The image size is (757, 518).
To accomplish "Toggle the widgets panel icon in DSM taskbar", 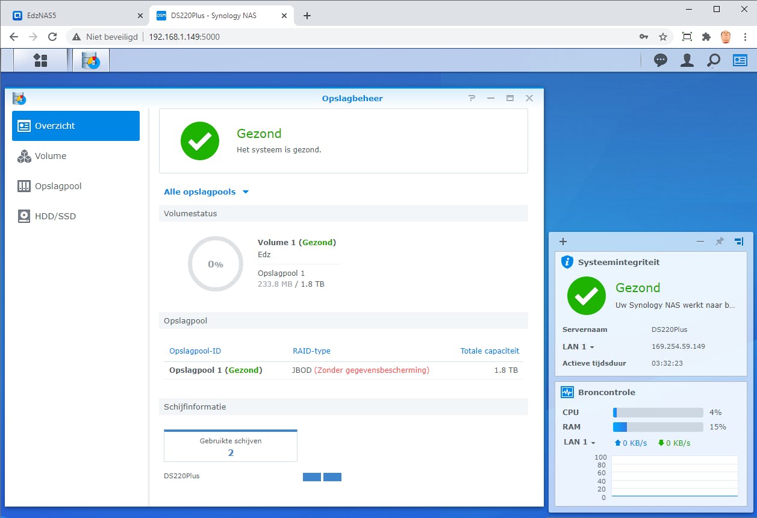I will tap(740, 60).
